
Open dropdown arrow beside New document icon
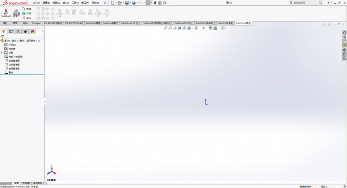116,3
